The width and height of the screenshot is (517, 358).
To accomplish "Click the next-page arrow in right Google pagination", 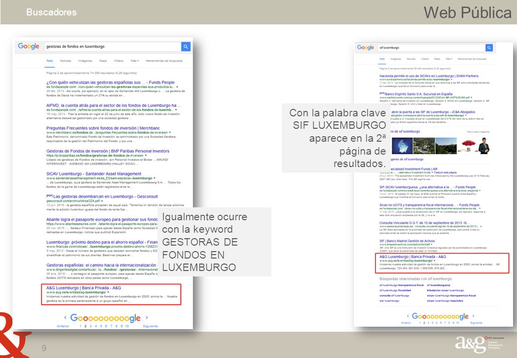I will click(473, 316).
